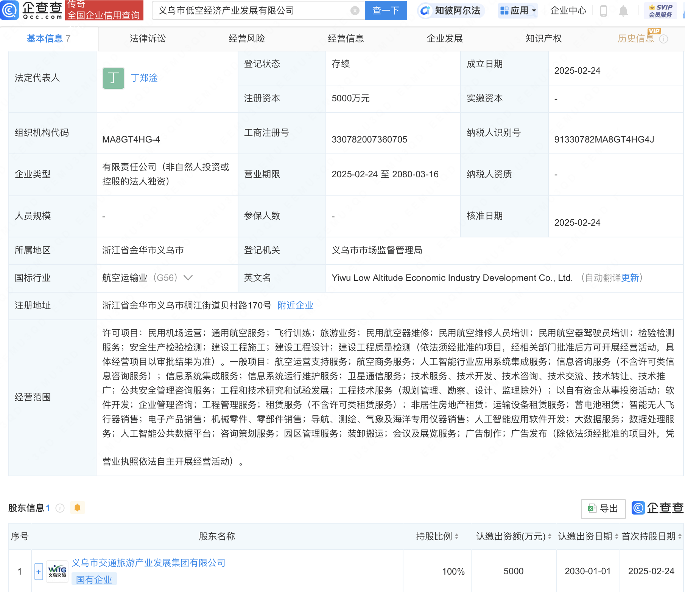The height and width of the screenshot is (592, 685).
Task: Export shareholders with 导出 button
Action: tap(603, 509)
